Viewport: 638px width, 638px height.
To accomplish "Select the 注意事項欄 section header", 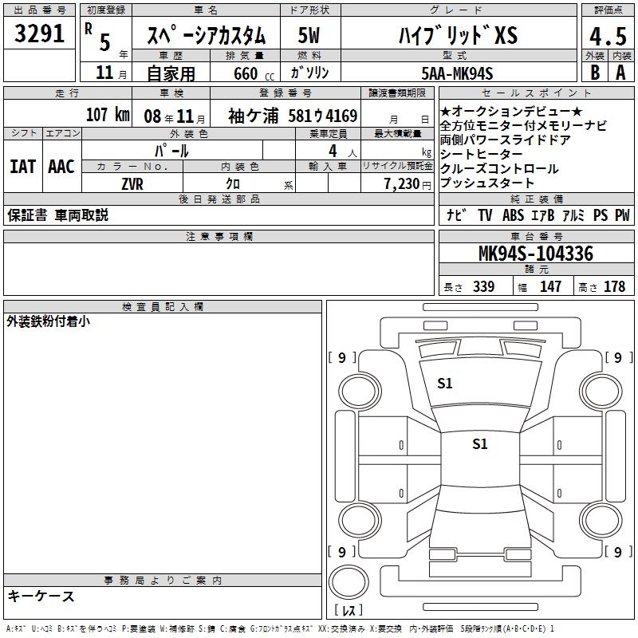I will click(219, 236).
